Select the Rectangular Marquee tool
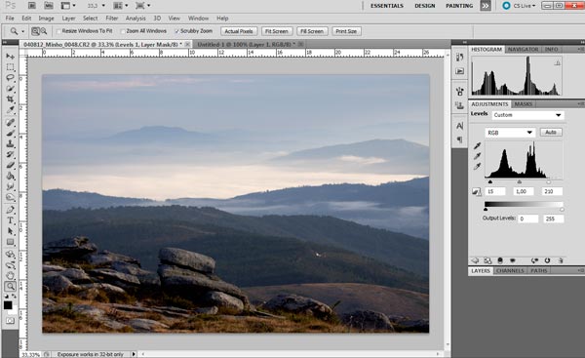 click(x=10, y=67)
